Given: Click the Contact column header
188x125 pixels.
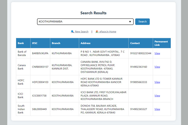Looking at the screenshot, I should tap(141, 43).
